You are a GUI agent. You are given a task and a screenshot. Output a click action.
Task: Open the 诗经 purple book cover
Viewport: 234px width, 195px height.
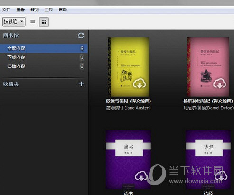208,159
